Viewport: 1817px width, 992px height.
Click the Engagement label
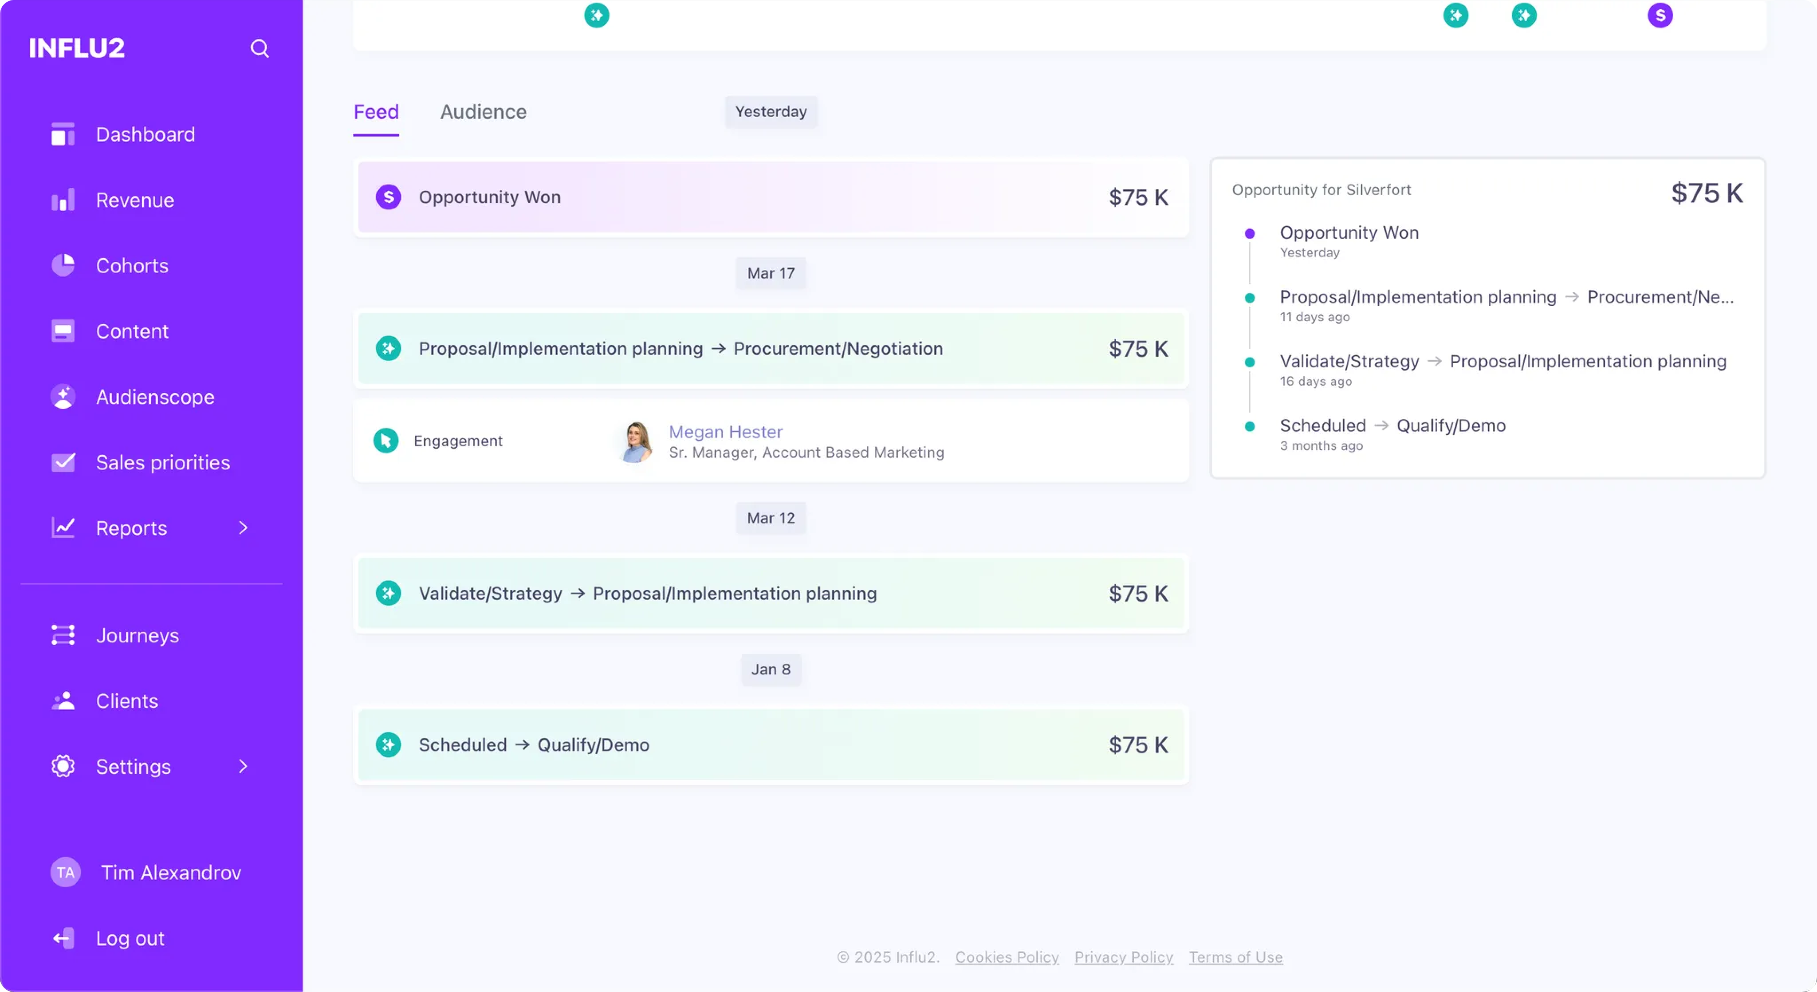[x=459, y=441]
